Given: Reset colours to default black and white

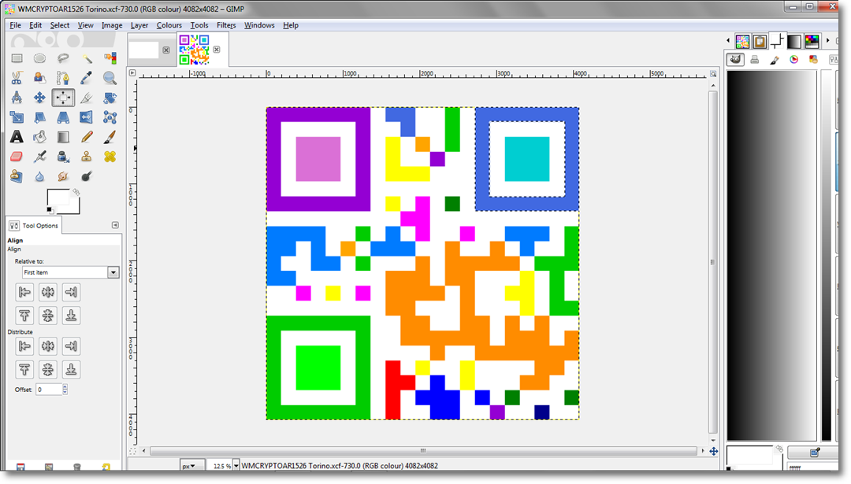Looking at the screenshot, I should tap(50, 210).
